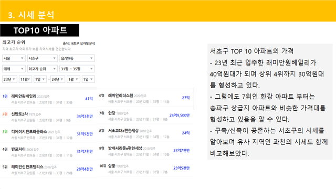Click the 6위 rank label
The height and width of the screenshot is (189, 336).
[x=102, y=96]
